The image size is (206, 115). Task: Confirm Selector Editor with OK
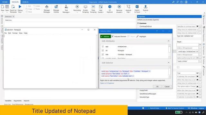pos(157,87)
